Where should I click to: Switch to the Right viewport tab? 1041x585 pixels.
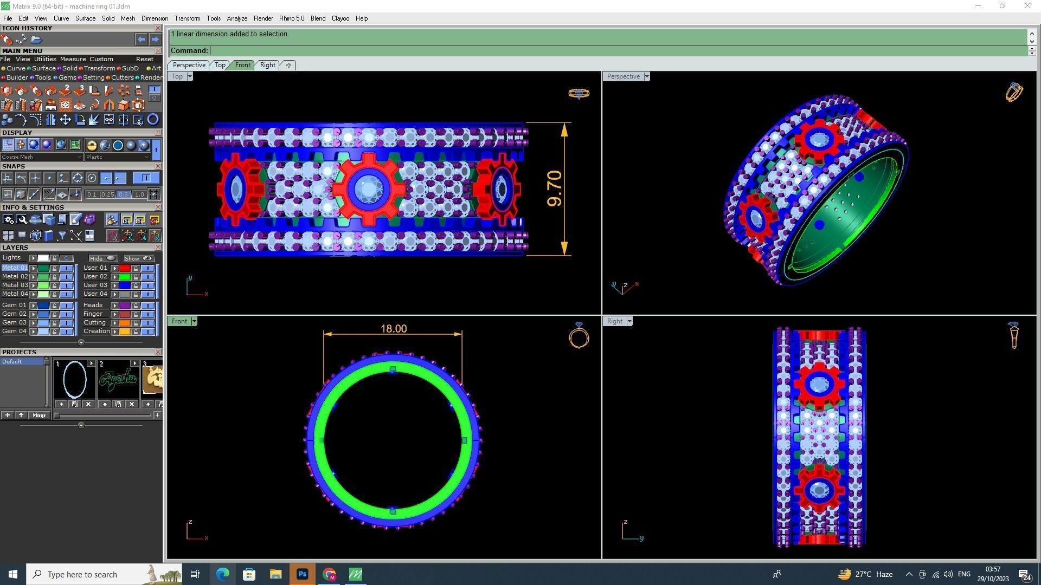(267, 65)
